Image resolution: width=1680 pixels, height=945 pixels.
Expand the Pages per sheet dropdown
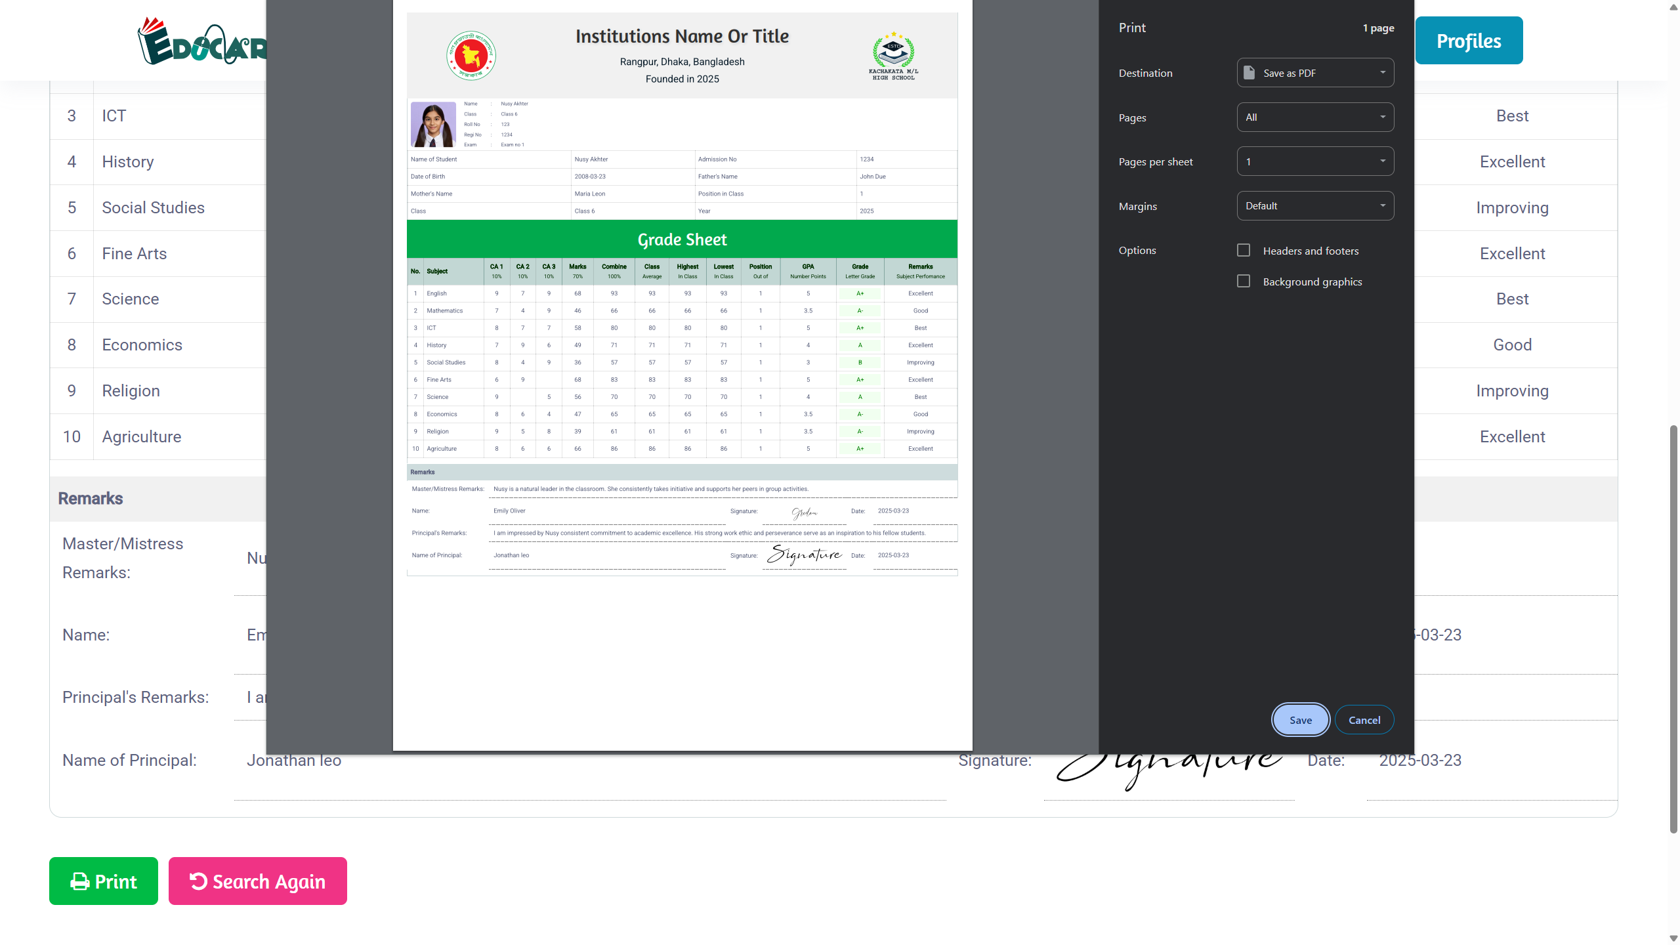(1315, 161)
